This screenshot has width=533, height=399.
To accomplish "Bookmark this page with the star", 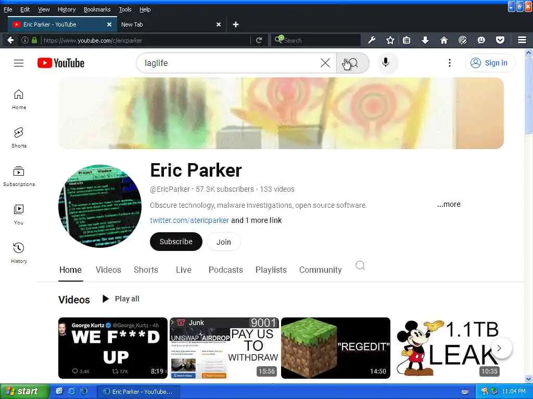I will [390, 40].
